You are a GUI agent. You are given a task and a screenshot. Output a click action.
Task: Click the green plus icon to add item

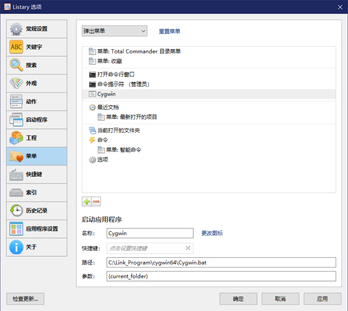tap(86, 201)
